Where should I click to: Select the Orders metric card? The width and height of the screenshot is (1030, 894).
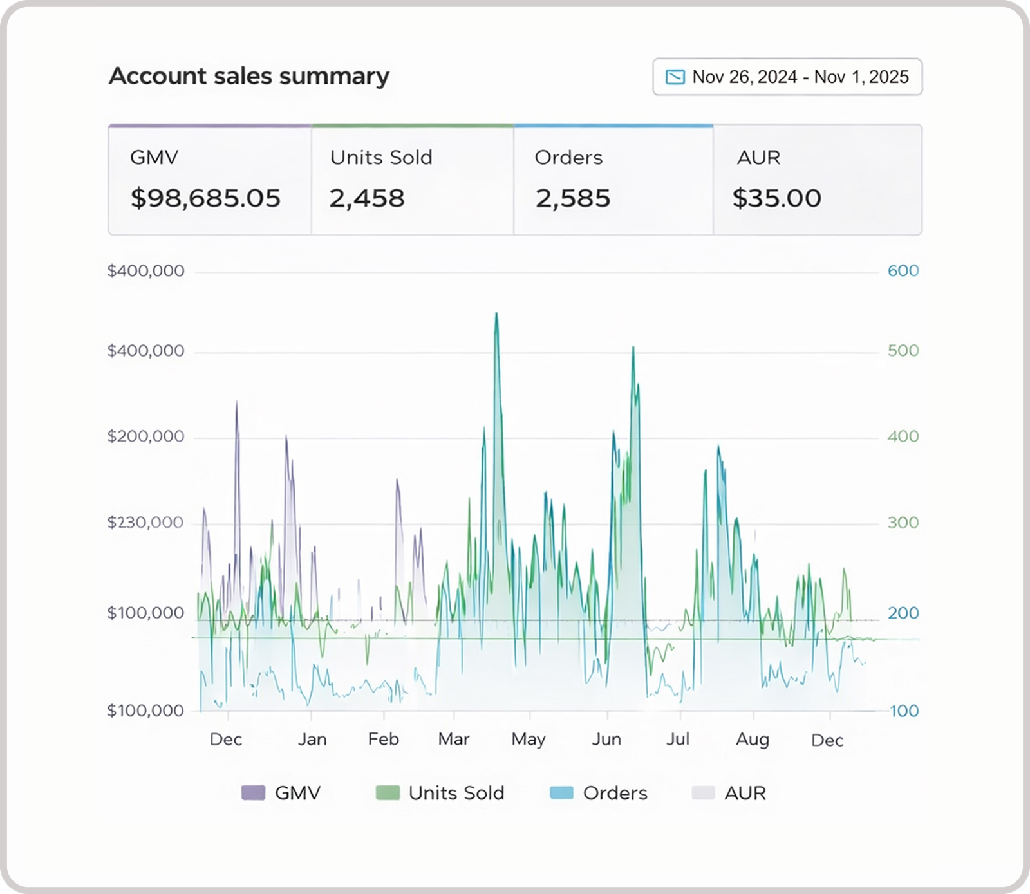point(613,180)
